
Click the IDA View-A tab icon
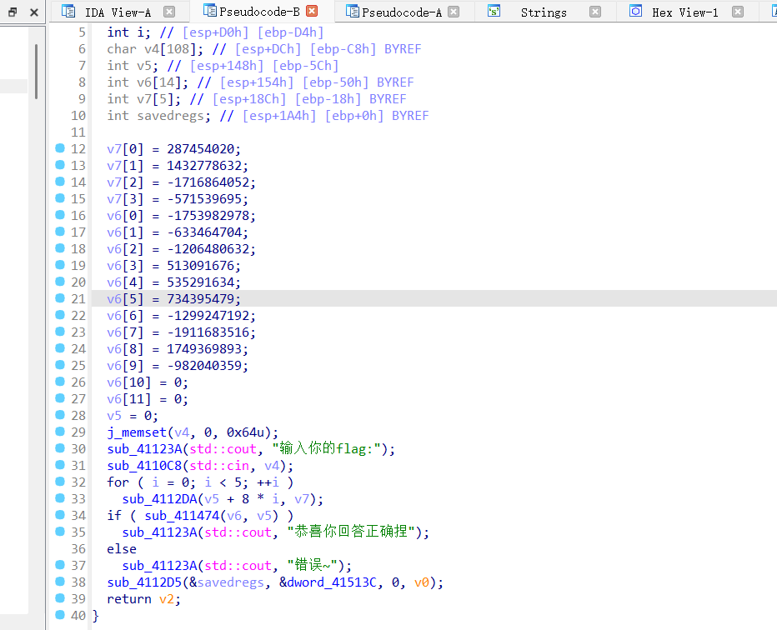(x=68, y=12)
